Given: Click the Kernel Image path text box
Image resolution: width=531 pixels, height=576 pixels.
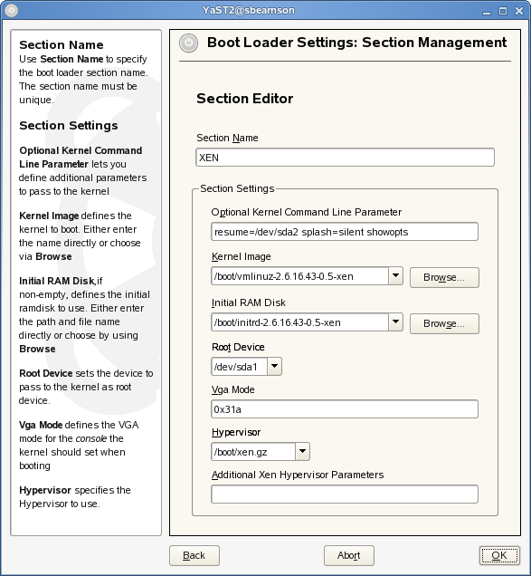Looking at the screenshot, I should [x=299, y=276].
